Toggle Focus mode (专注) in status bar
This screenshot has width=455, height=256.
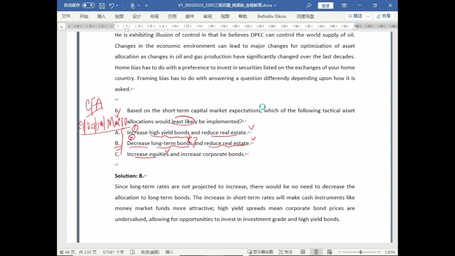(x=286, y=252)
